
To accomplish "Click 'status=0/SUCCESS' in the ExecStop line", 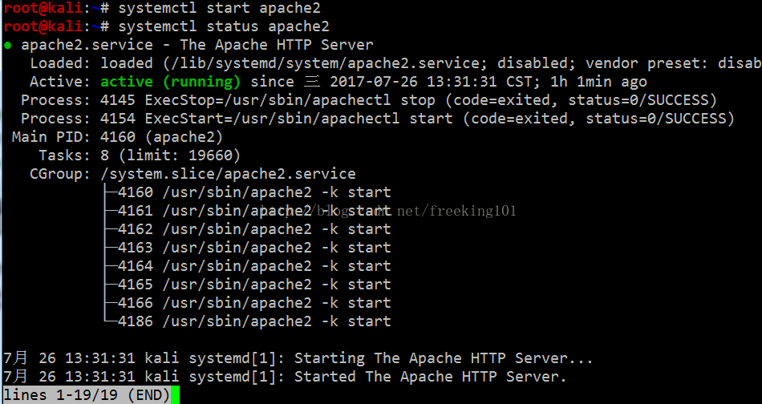I will pyautogui.click(x=638, y=100).
